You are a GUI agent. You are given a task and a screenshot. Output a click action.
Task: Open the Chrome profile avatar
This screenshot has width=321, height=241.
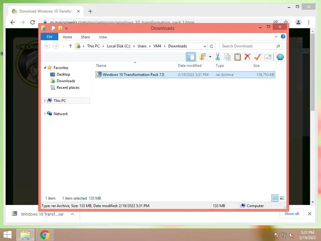(x=298, y=22)
